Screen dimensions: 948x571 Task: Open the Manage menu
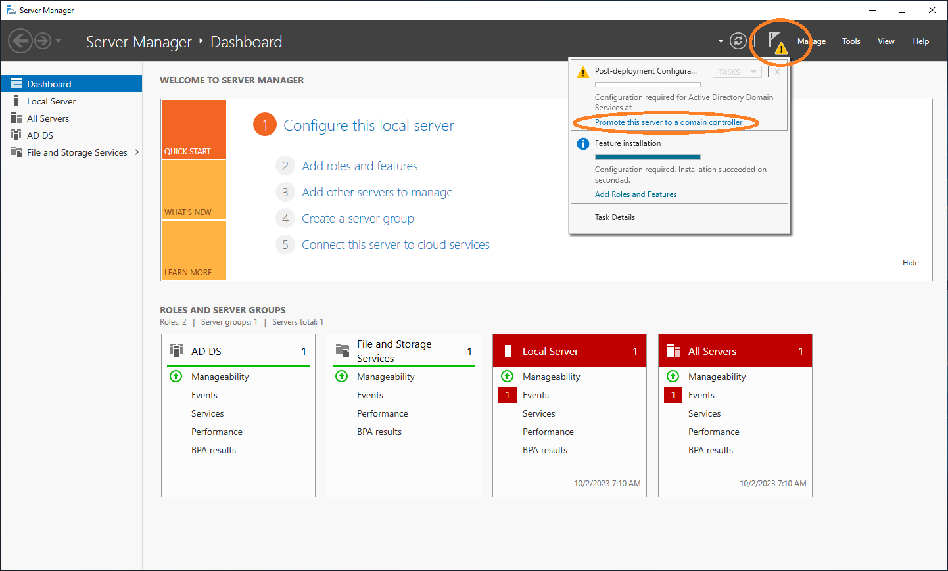click(811, 41)
